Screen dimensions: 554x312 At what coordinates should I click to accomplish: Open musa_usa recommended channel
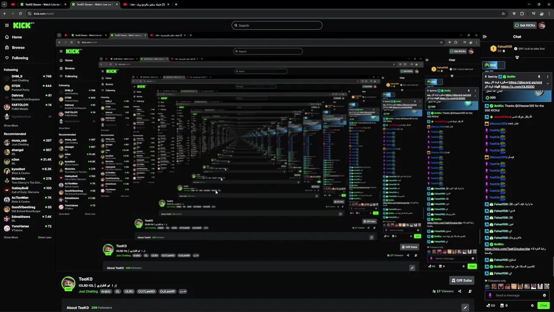coord(27,142)
